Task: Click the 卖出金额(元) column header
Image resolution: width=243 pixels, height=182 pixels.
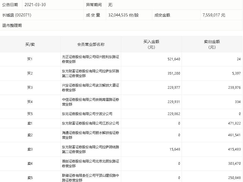Action: 212,44
